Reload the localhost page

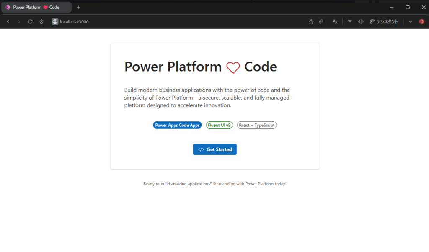[30, 22]
